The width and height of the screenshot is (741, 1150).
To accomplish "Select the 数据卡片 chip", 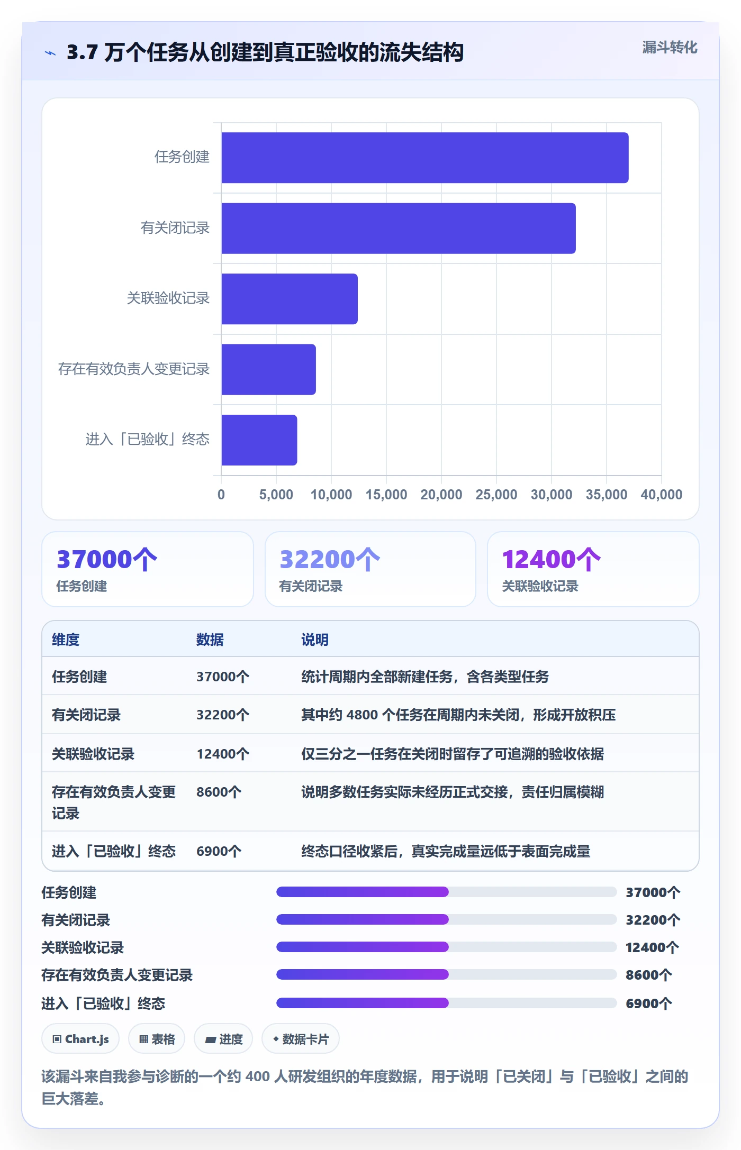I will (x=301, y=1039).
